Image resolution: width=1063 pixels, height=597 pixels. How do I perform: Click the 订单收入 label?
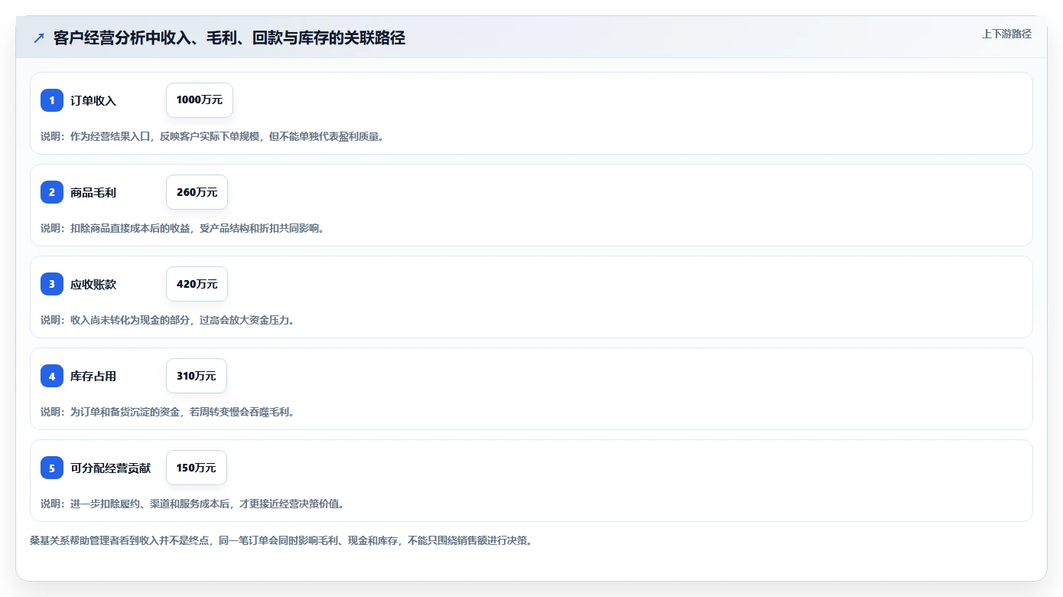pyautogui.click(x=93, y=100)
